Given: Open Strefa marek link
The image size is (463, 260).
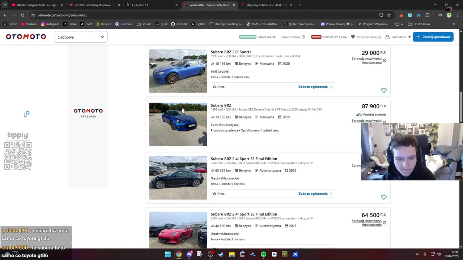Looking at the screenshot, I should coord(267,37).
